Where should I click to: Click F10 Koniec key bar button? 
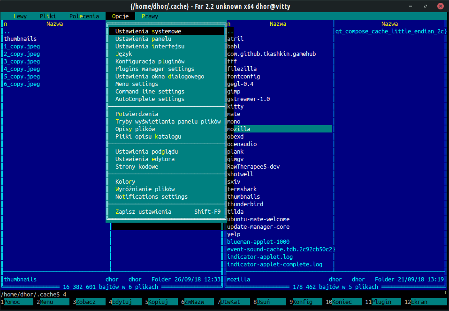[x=343, y=302]
